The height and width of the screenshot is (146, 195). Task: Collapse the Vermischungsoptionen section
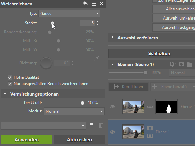(5, 94)
